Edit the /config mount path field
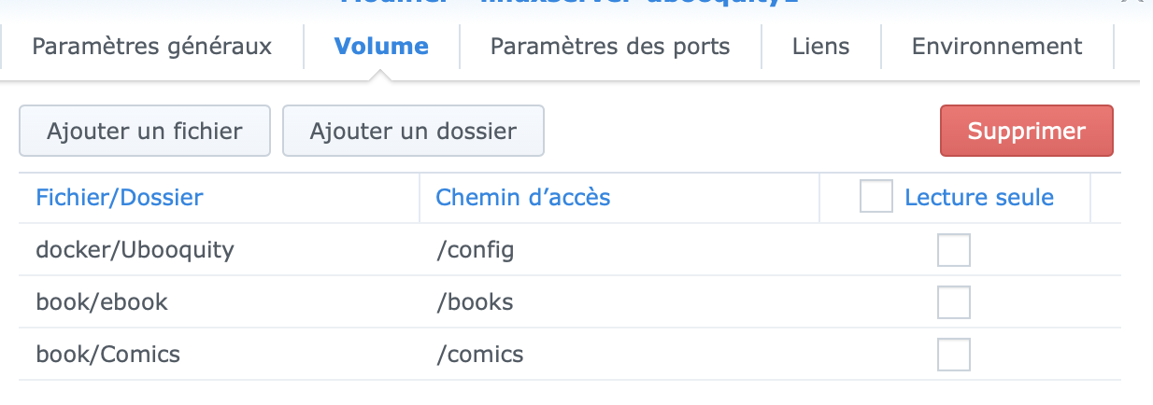The image size is (1153, 405). [x=476, y=250]
